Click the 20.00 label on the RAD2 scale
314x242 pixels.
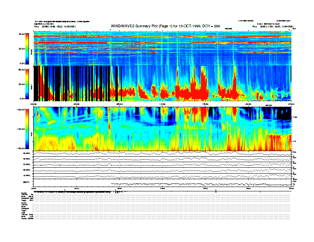(x=22, y=49)
